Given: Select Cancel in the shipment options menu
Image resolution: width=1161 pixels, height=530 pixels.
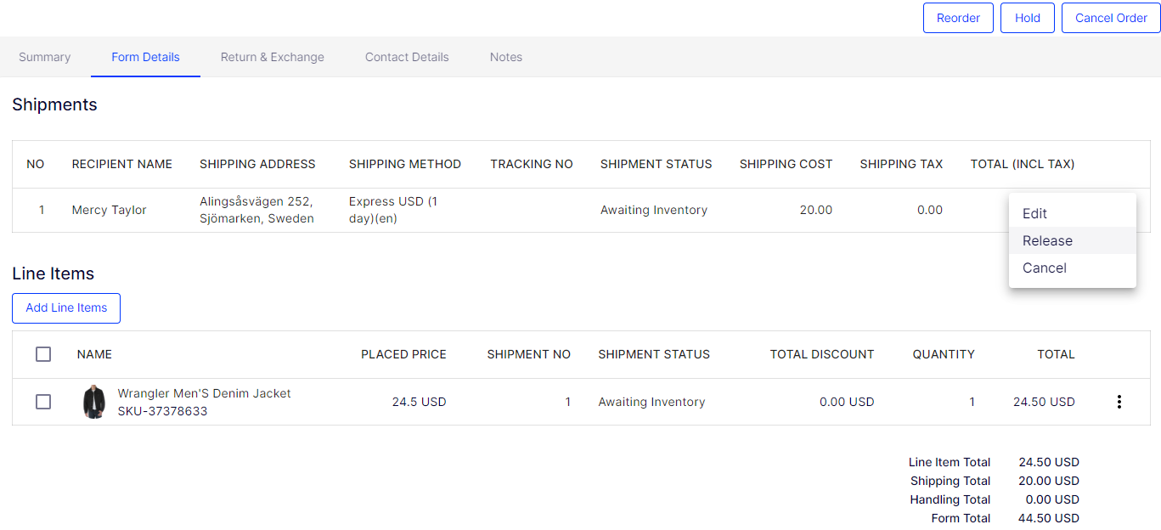Looking at the screenshot, I should pyautogui.click(x=1044, y=268).
